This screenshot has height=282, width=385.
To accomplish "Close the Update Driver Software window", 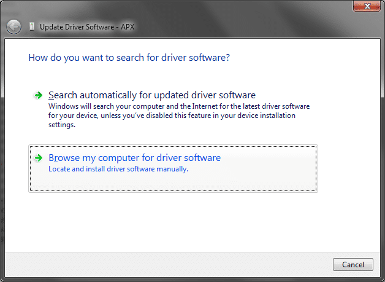I will tap(367, 6).
